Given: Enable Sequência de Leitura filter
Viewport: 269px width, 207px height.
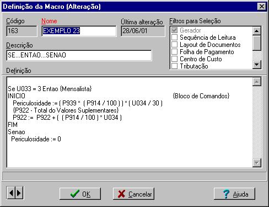Looking at the screenshot, I should point(174,38).
